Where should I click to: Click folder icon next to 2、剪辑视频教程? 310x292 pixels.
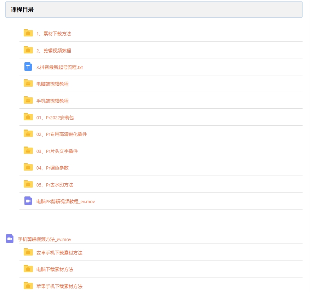click(x=28, y=50)
